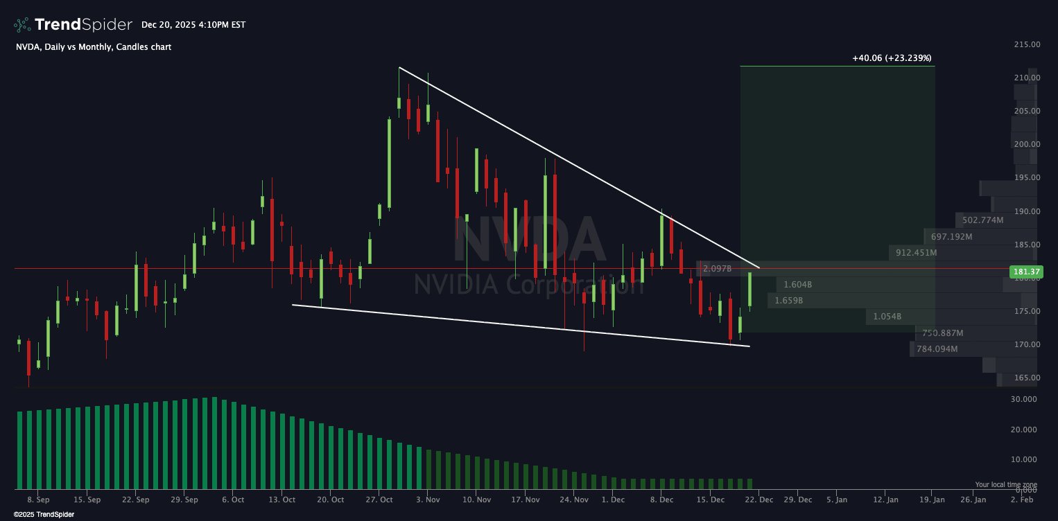Click the 215.00 price axis label
The height and width of the screenshot is (521, 1058).
(1027, 44)
